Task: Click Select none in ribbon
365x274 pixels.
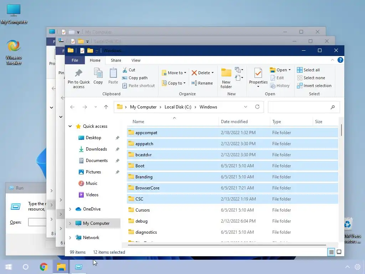Action: (x=311, y=78)
